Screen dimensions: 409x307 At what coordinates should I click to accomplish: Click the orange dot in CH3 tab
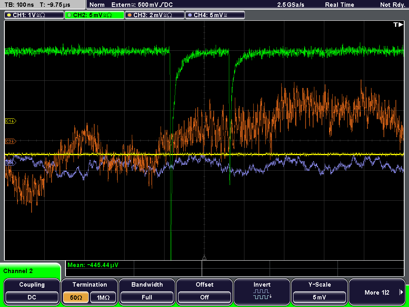pyautogui.click(x=130, y=15)
